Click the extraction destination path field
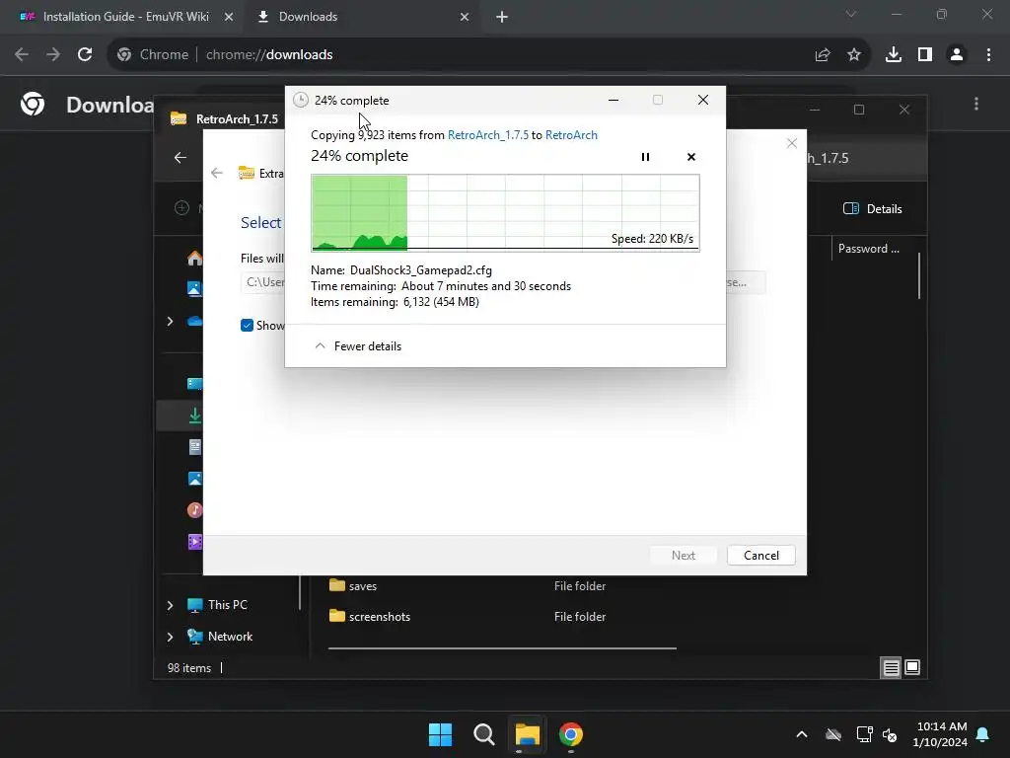1010x758 pixels. (x=262, y=282)
